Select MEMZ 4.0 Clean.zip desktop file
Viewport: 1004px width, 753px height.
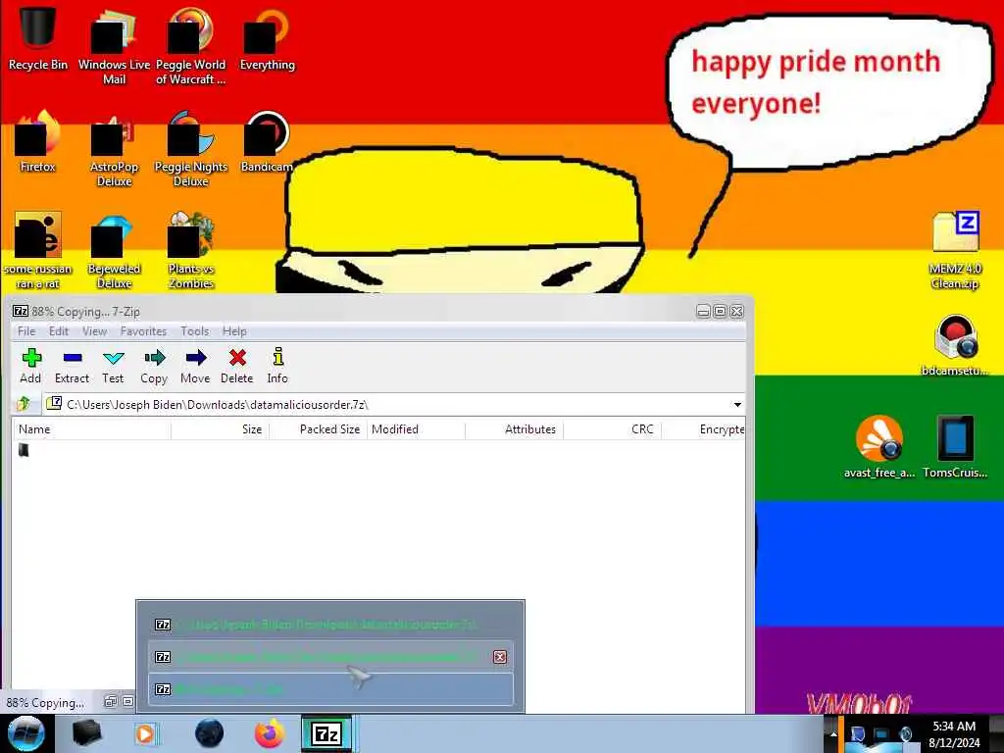point(955,250)
